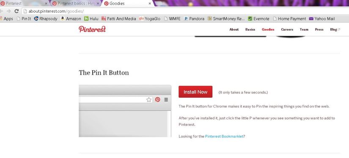Open the Yahoo Mail bookmark
Image resolution: width=349 pixels, height=158 pixels.
pos(322,19)
